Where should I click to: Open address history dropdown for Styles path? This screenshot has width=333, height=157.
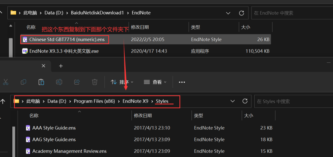click(233, 101)
